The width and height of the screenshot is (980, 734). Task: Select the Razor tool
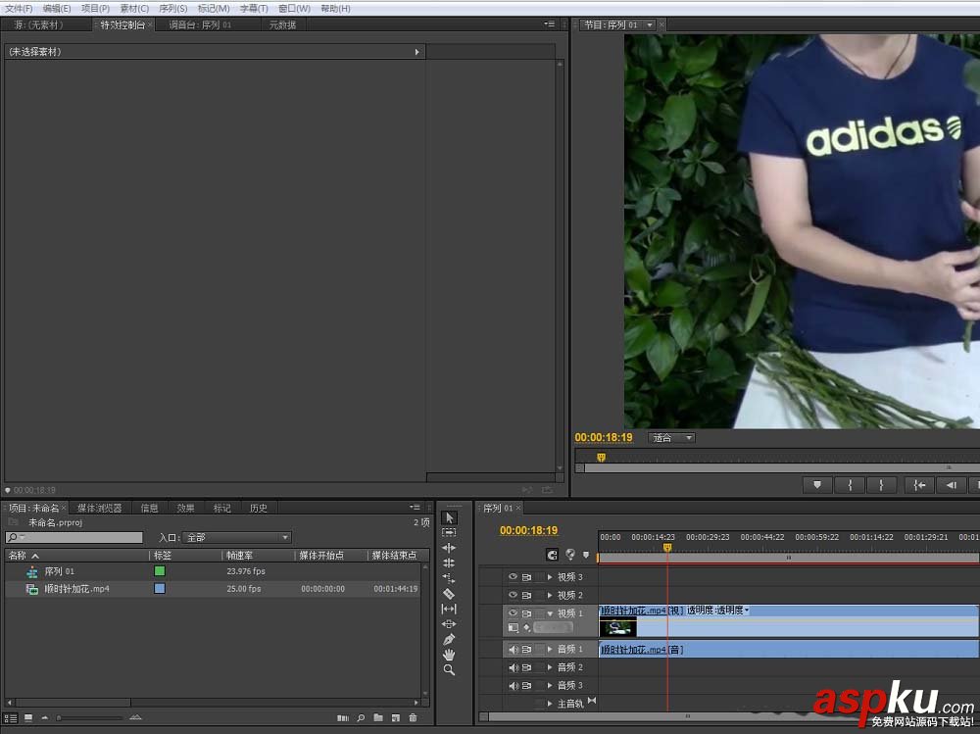[x=449, y=593]
